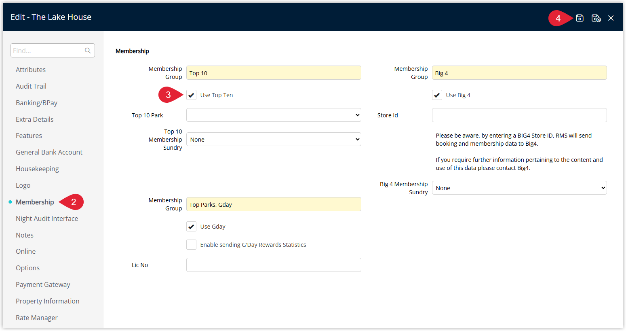
Task: Click the Big 4 Membership Sundry label
Action: [404, 188]
